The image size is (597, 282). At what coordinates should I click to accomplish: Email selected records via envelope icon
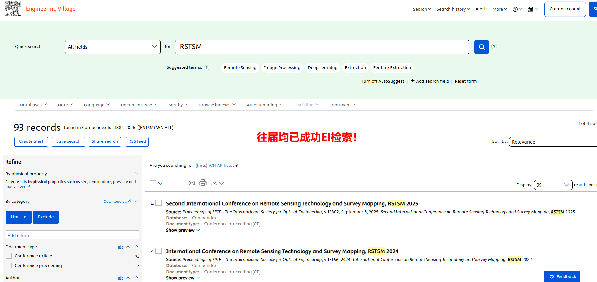click(x=192, y=183)
